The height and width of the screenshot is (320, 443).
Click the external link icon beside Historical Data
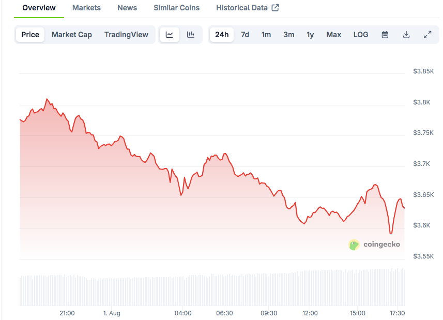click(x=276, y=8)
